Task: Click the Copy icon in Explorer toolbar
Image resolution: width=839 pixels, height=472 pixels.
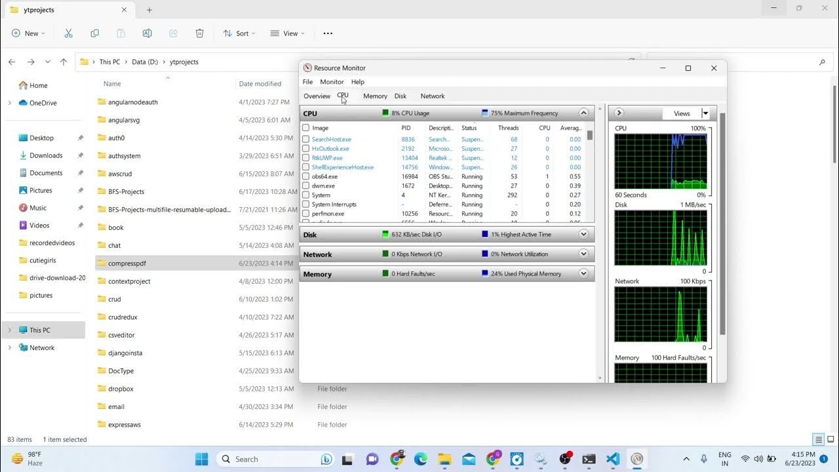Action: coord(94,33)
